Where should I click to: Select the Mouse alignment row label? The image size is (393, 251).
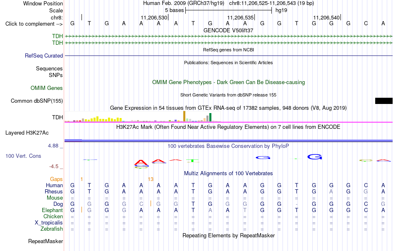click(x=55, y=198)
